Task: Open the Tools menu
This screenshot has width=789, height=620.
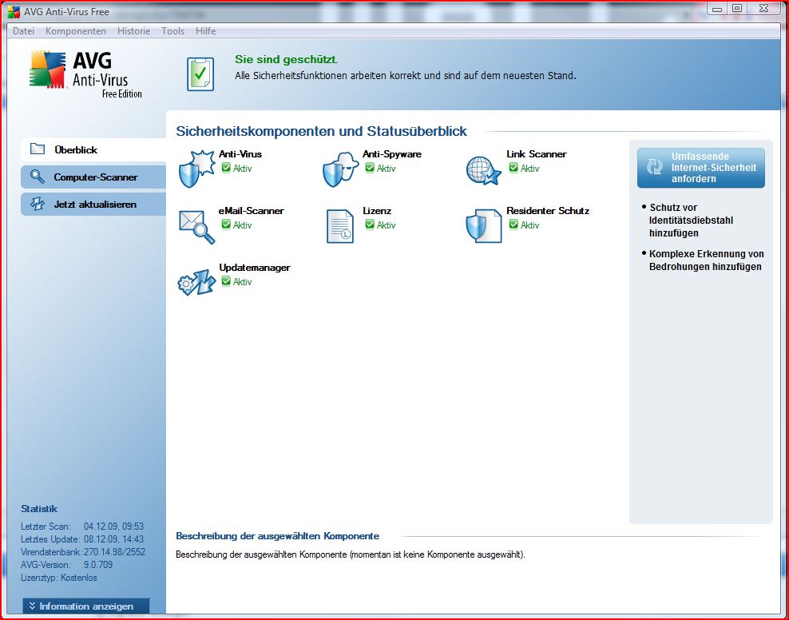Action: pos(172,31)
